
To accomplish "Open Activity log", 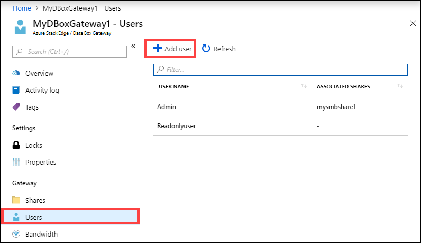I will tap(42, 91).
